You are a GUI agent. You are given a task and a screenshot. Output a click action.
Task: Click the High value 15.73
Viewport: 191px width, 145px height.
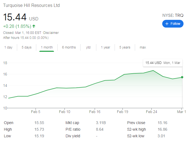pyautogui.click(x=39, y=129)
